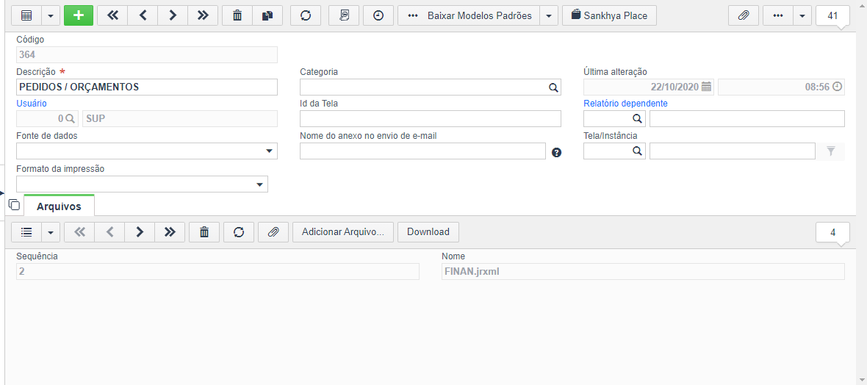The image size is (867, 385).
Task: Click the green add new record button
Action: click(79, 15)
